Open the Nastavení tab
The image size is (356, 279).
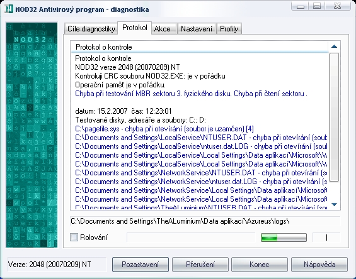197,29
